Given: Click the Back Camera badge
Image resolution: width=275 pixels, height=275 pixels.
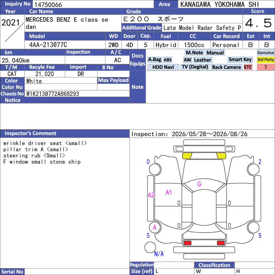Looking at the screenshot, I should click(x=226, y=67).
